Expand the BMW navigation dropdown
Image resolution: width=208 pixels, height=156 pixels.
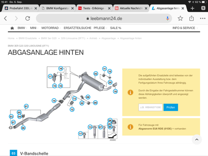[x=22, y=28]
